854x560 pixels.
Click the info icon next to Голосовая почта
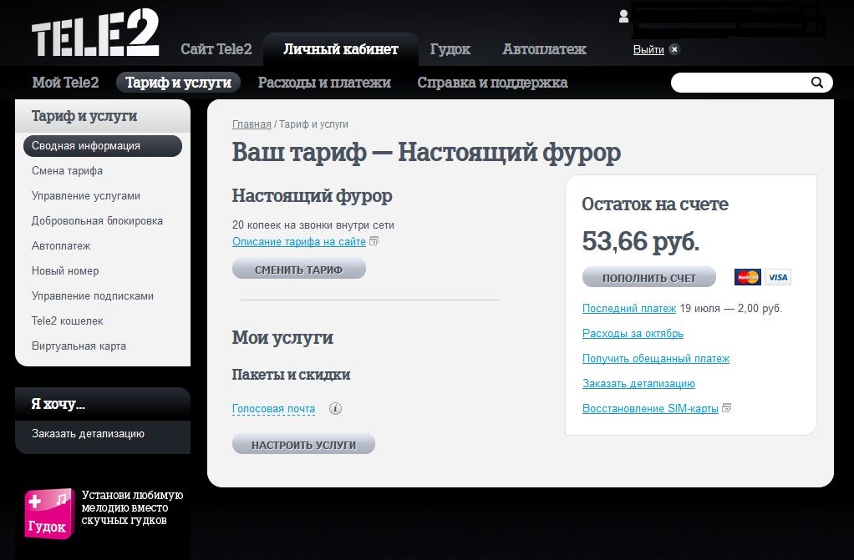336,409
